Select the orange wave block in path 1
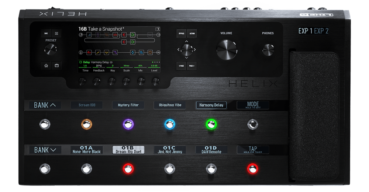Viewport: 369px width, 192px height. [x=106, y=35]
